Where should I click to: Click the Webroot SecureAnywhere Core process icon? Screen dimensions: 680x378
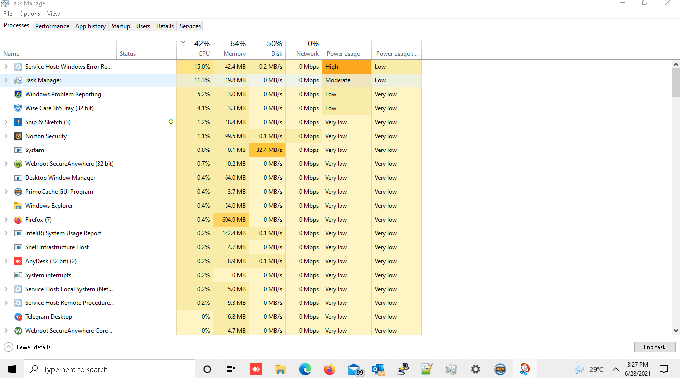[x=18, y=331]
